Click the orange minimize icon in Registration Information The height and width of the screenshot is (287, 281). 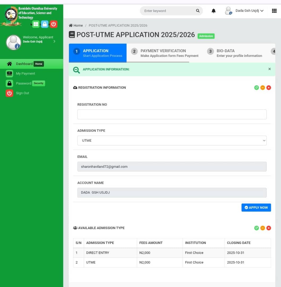pyautogui.click(x=262, y=87)
